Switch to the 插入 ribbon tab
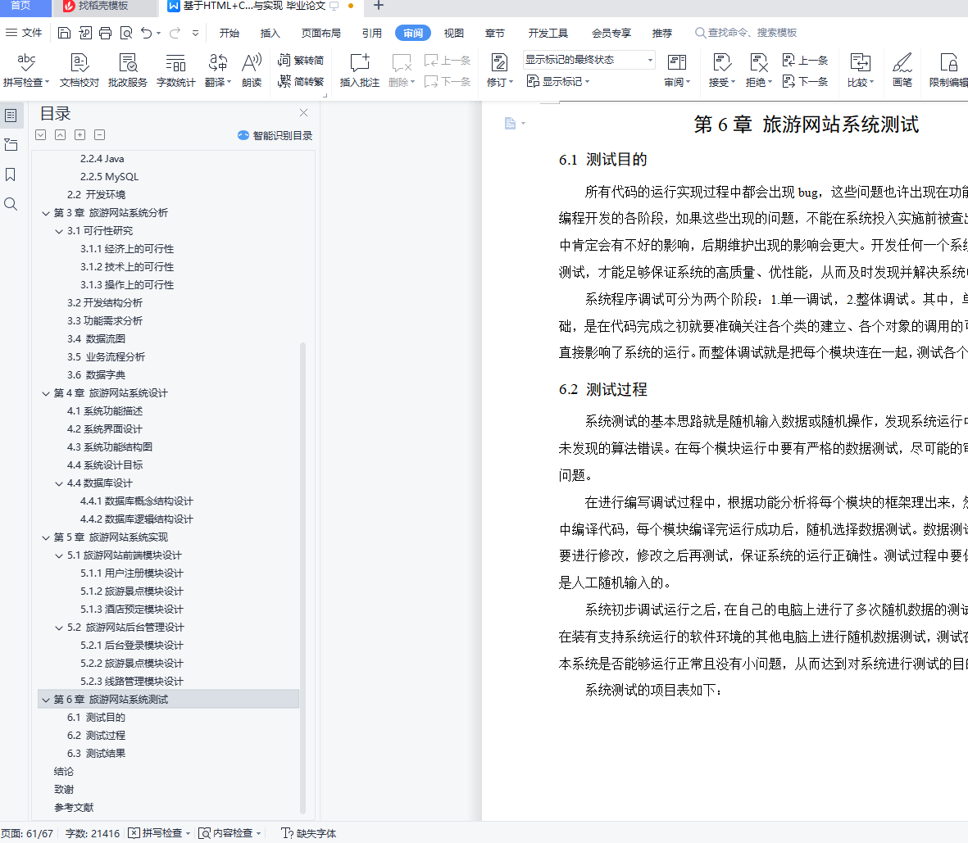Viewport: 968px width, 843px height. click(x=270, y=33)
